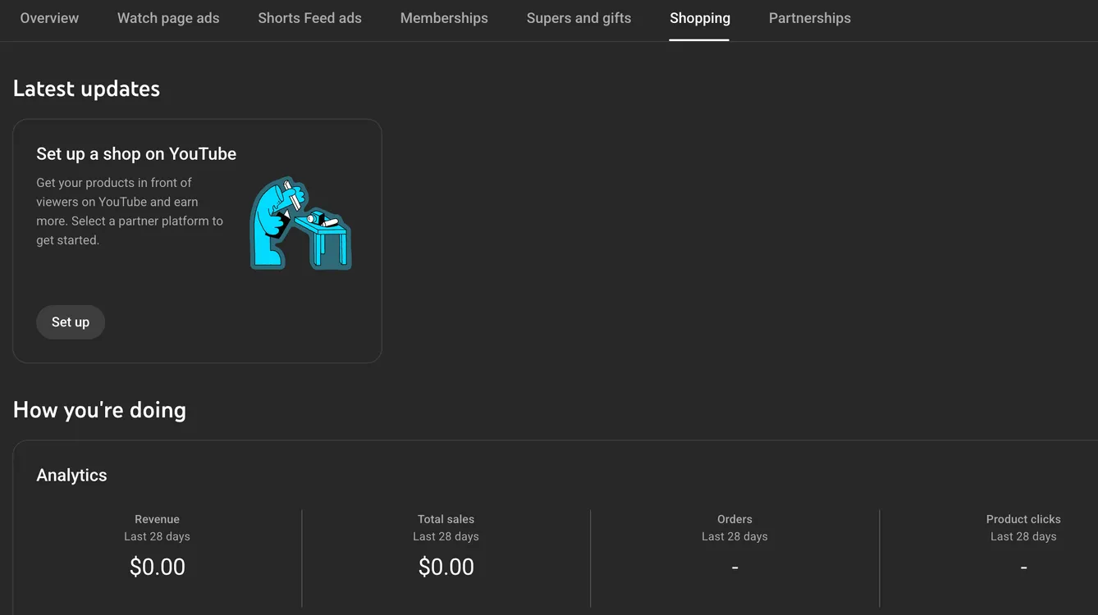Switch to the Partnerships tab
Viewport: 1098px width, 615px height.
coord(809,18)
